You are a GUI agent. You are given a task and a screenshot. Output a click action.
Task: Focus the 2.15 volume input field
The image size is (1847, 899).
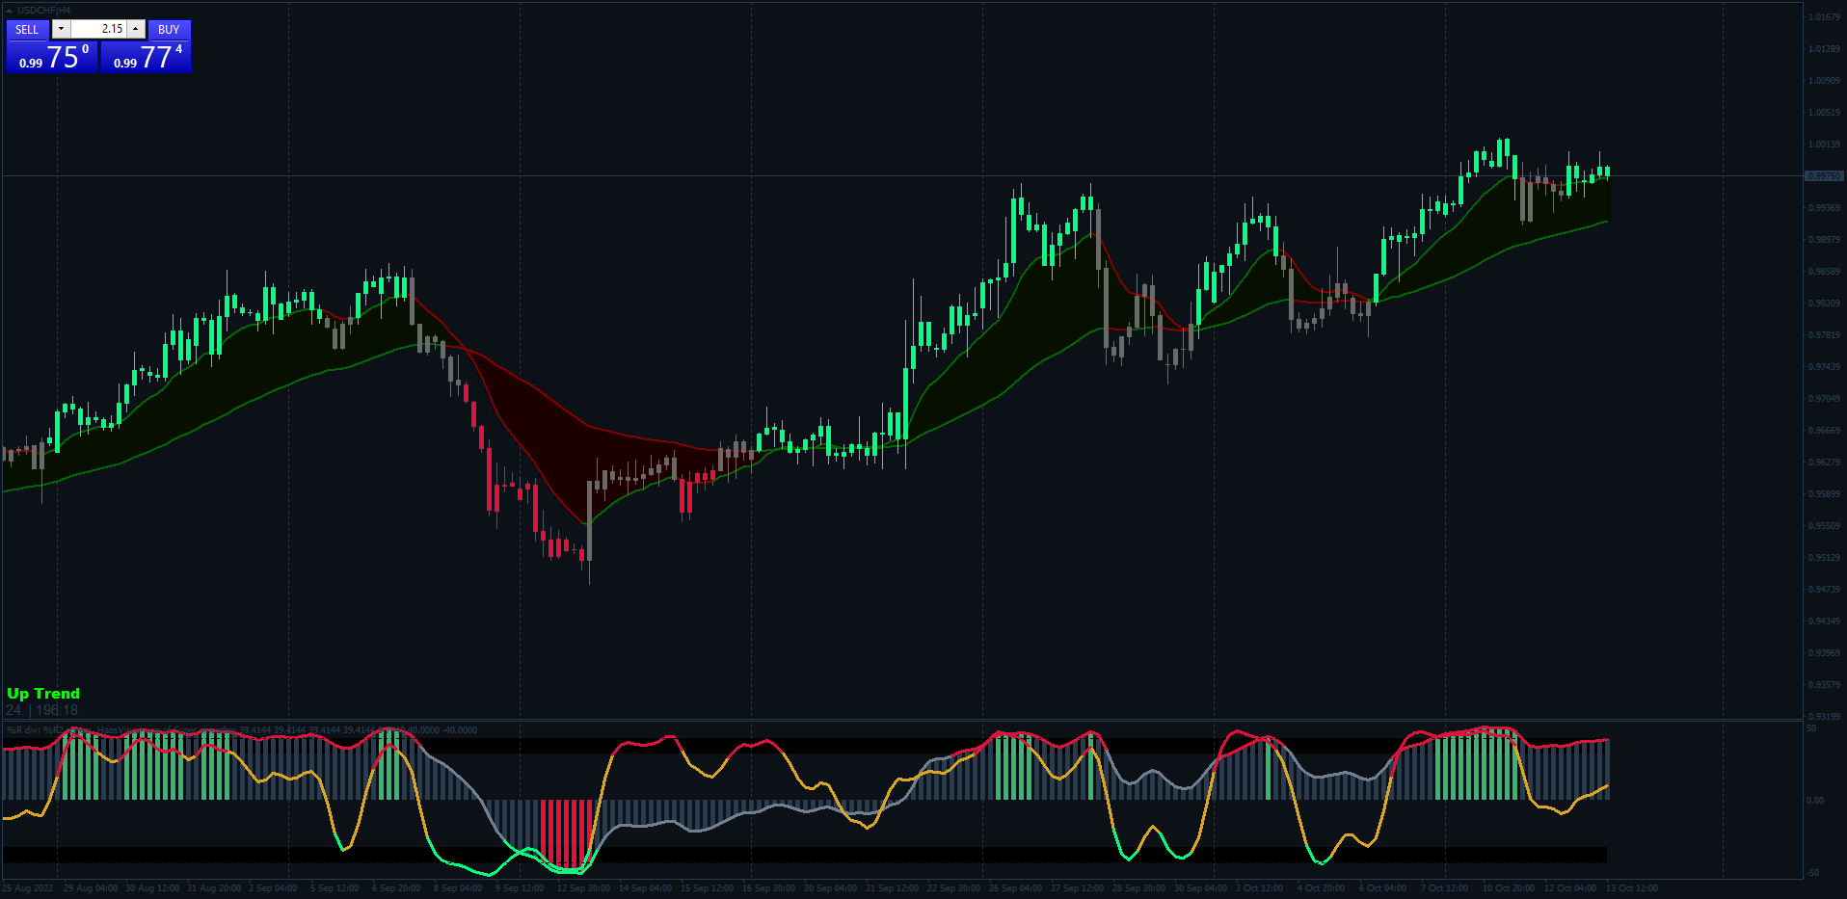(98, 29)
